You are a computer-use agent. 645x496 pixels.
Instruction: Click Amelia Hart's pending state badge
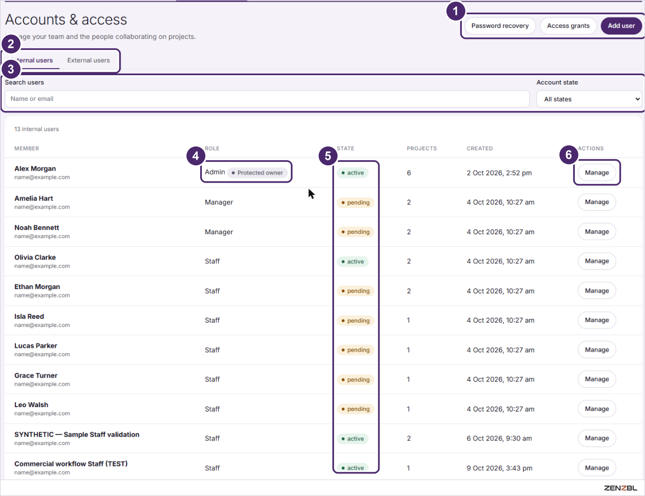click(355, 202)
